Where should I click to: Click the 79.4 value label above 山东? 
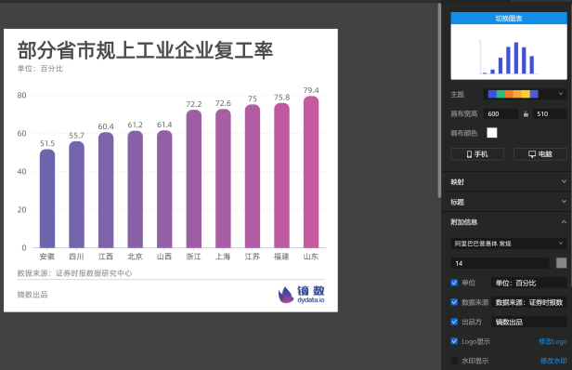tap(311, 90)
